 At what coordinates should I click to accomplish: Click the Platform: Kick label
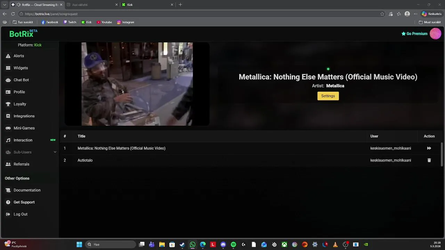30,45
